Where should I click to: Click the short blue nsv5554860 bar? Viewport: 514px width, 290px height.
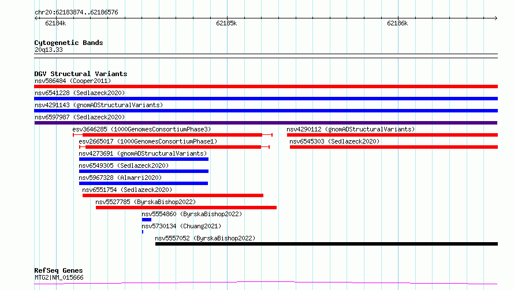(x=147, y=220)
